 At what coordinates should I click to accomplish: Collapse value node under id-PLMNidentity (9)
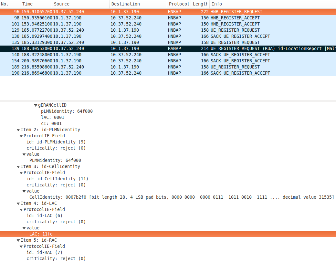point(24,154)
